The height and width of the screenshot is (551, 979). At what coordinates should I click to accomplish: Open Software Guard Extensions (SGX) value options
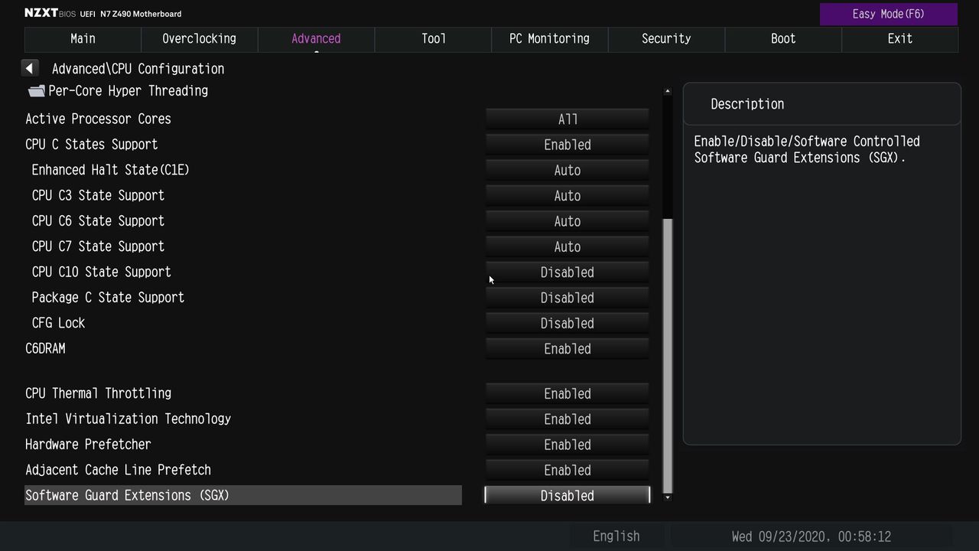[568, 496]
